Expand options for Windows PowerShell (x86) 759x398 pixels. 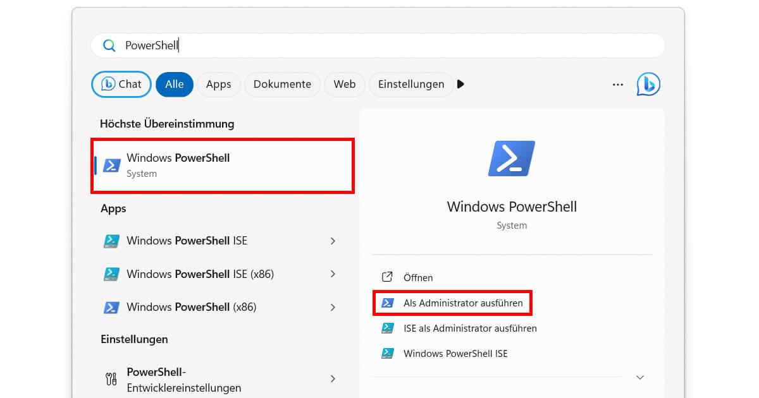[x=333, y=307]
